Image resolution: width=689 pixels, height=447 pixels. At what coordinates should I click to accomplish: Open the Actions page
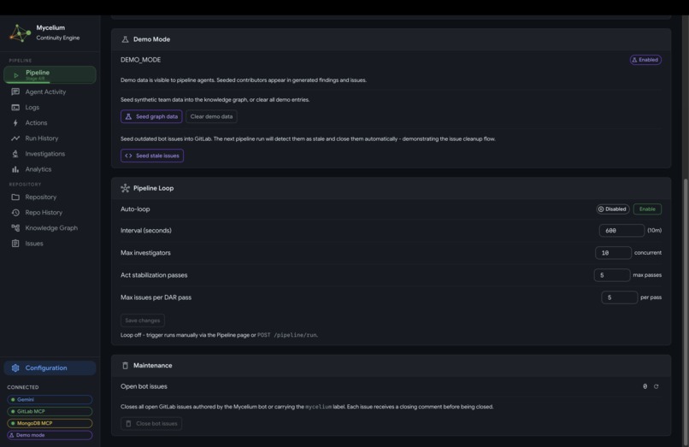click(x=36, y=122)
